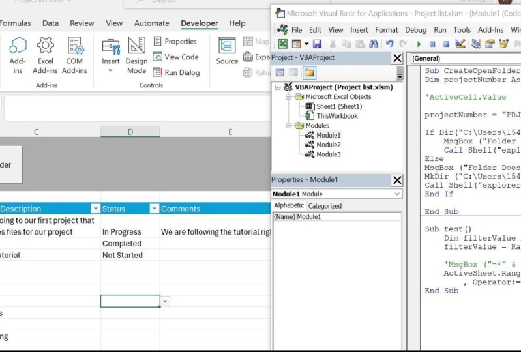Open the Excel View ribbon tab
This screenshot has height=352, width=521.
114,23
